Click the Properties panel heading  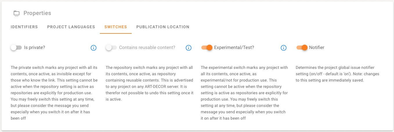pyautogui.click(x=37, y=13)
